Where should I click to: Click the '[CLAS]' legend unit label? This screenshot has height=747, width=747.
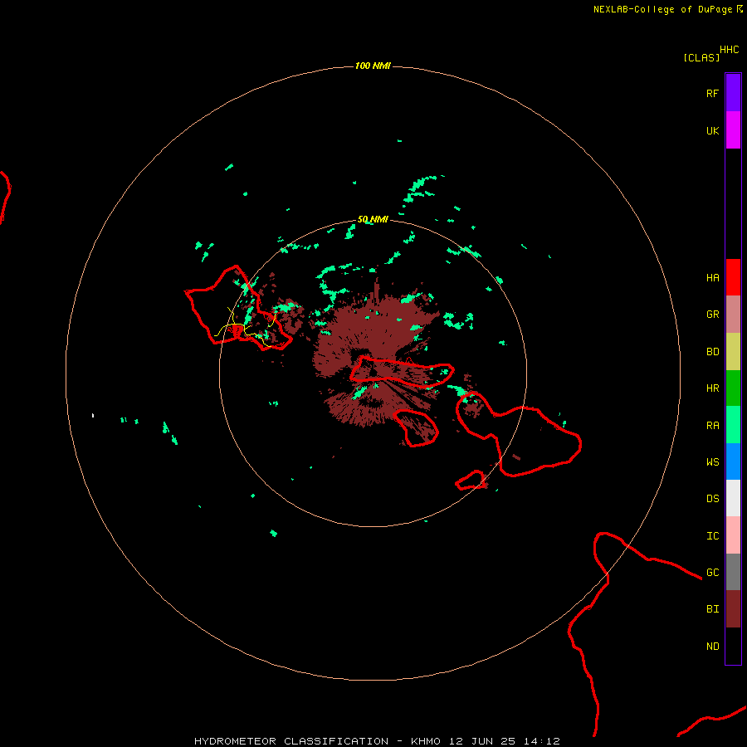coord(701,57)
